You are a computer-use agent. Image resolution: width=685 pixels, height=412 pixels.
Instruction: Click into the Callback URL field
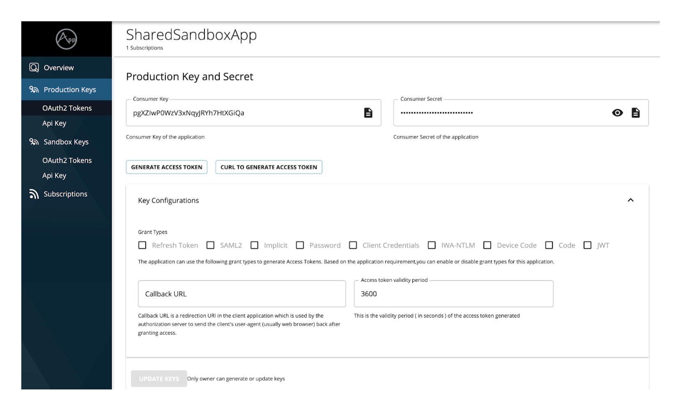242,294
